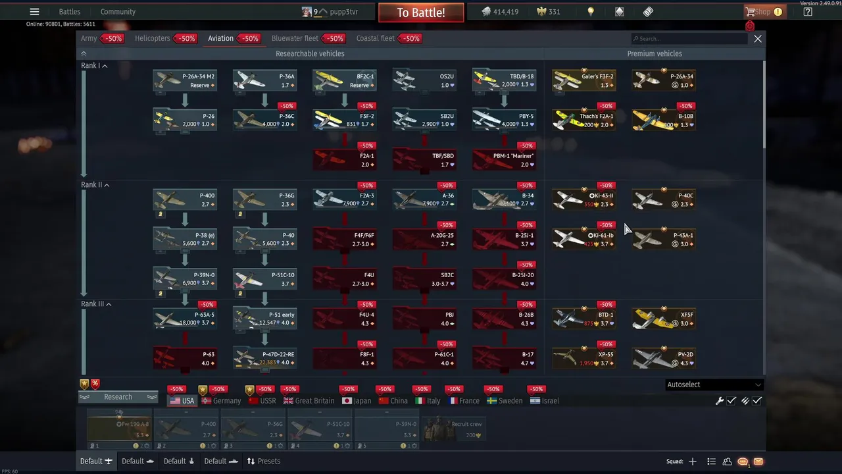This screenshot has width=842, height=474.
Task: Select the Japan nation tab
Action: pos(357,400)
